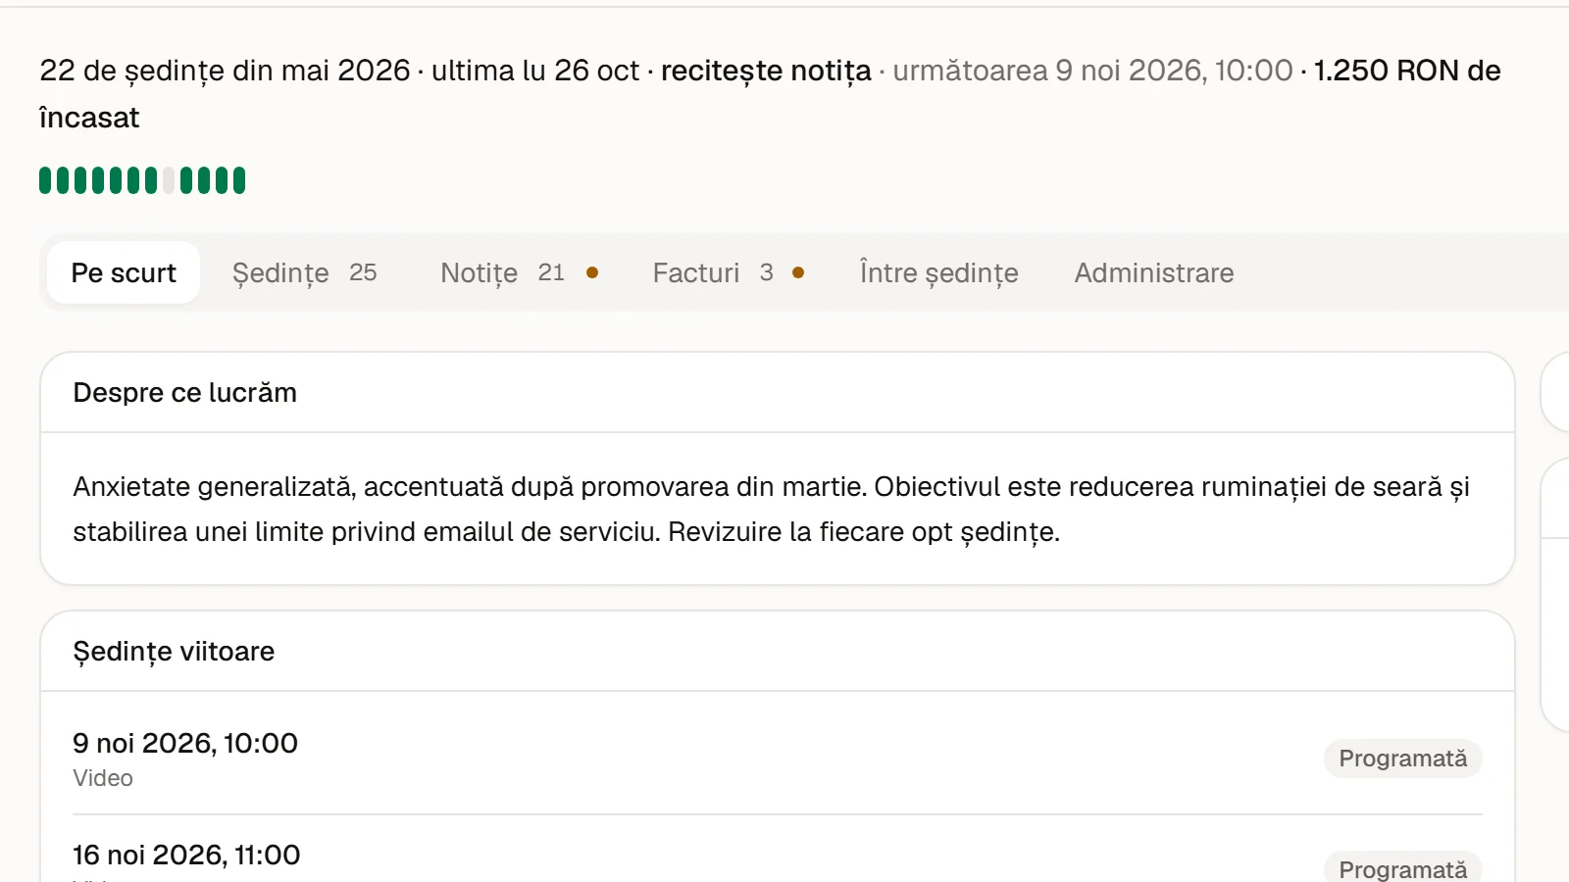Click the grey missed-session bar in attendance strip
Image resolution: width=1569 pixels, height=882 pixels.
pyautogui.click(x=169, y=180)
